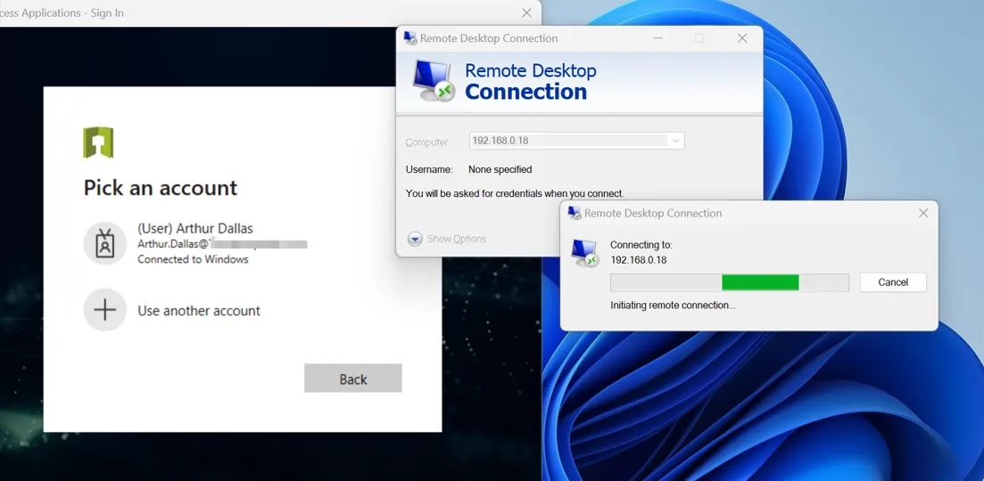
Task: Click 'Initiating remote connection...' status text
Action: pos(673,306)
